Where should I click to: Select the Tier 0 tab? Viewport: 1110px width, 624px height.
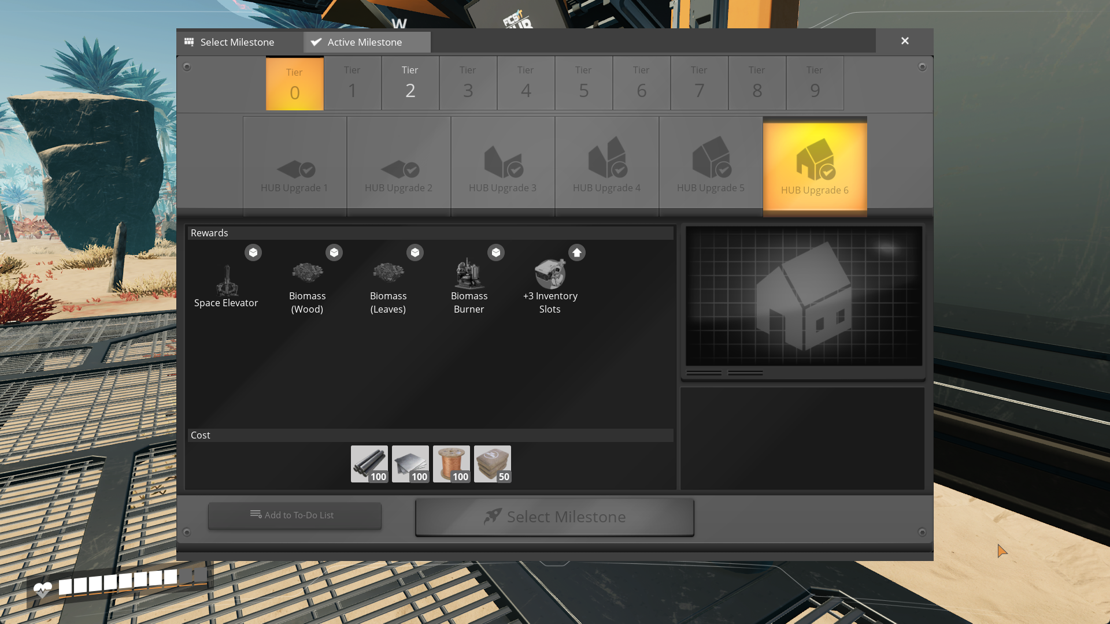[x=295, y=83]
